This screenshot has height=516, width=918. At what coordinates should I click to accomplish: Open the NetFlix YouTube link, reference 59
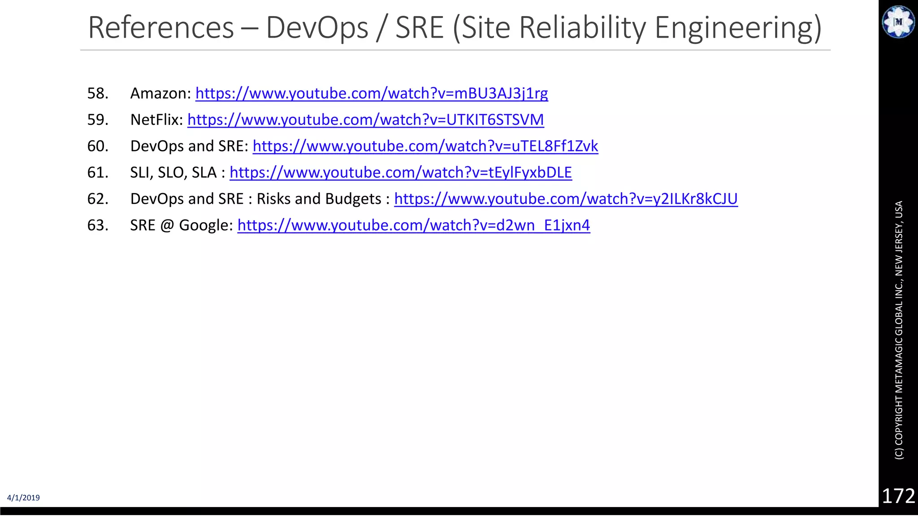tap(366, 120)
